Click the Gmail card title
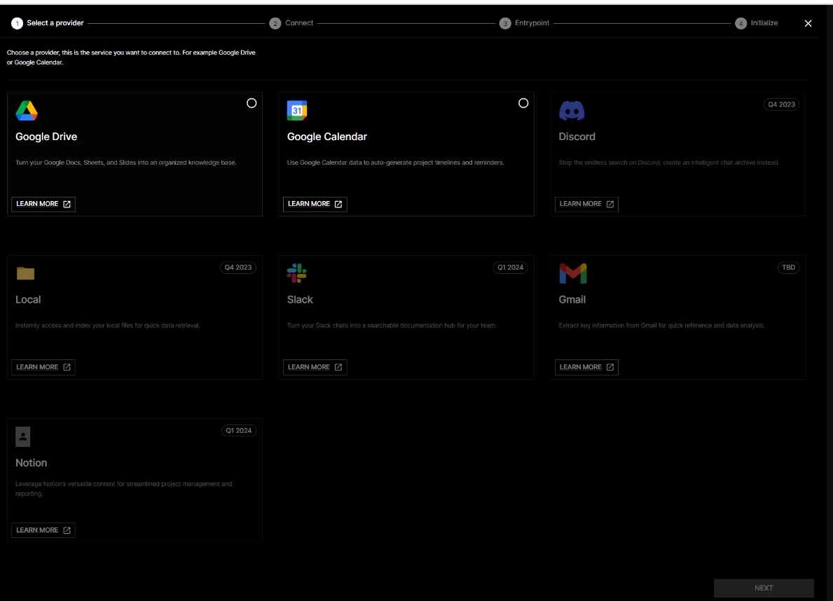This screenshot has width=833, height=601. pyautogui.click(x=572, y=300)
